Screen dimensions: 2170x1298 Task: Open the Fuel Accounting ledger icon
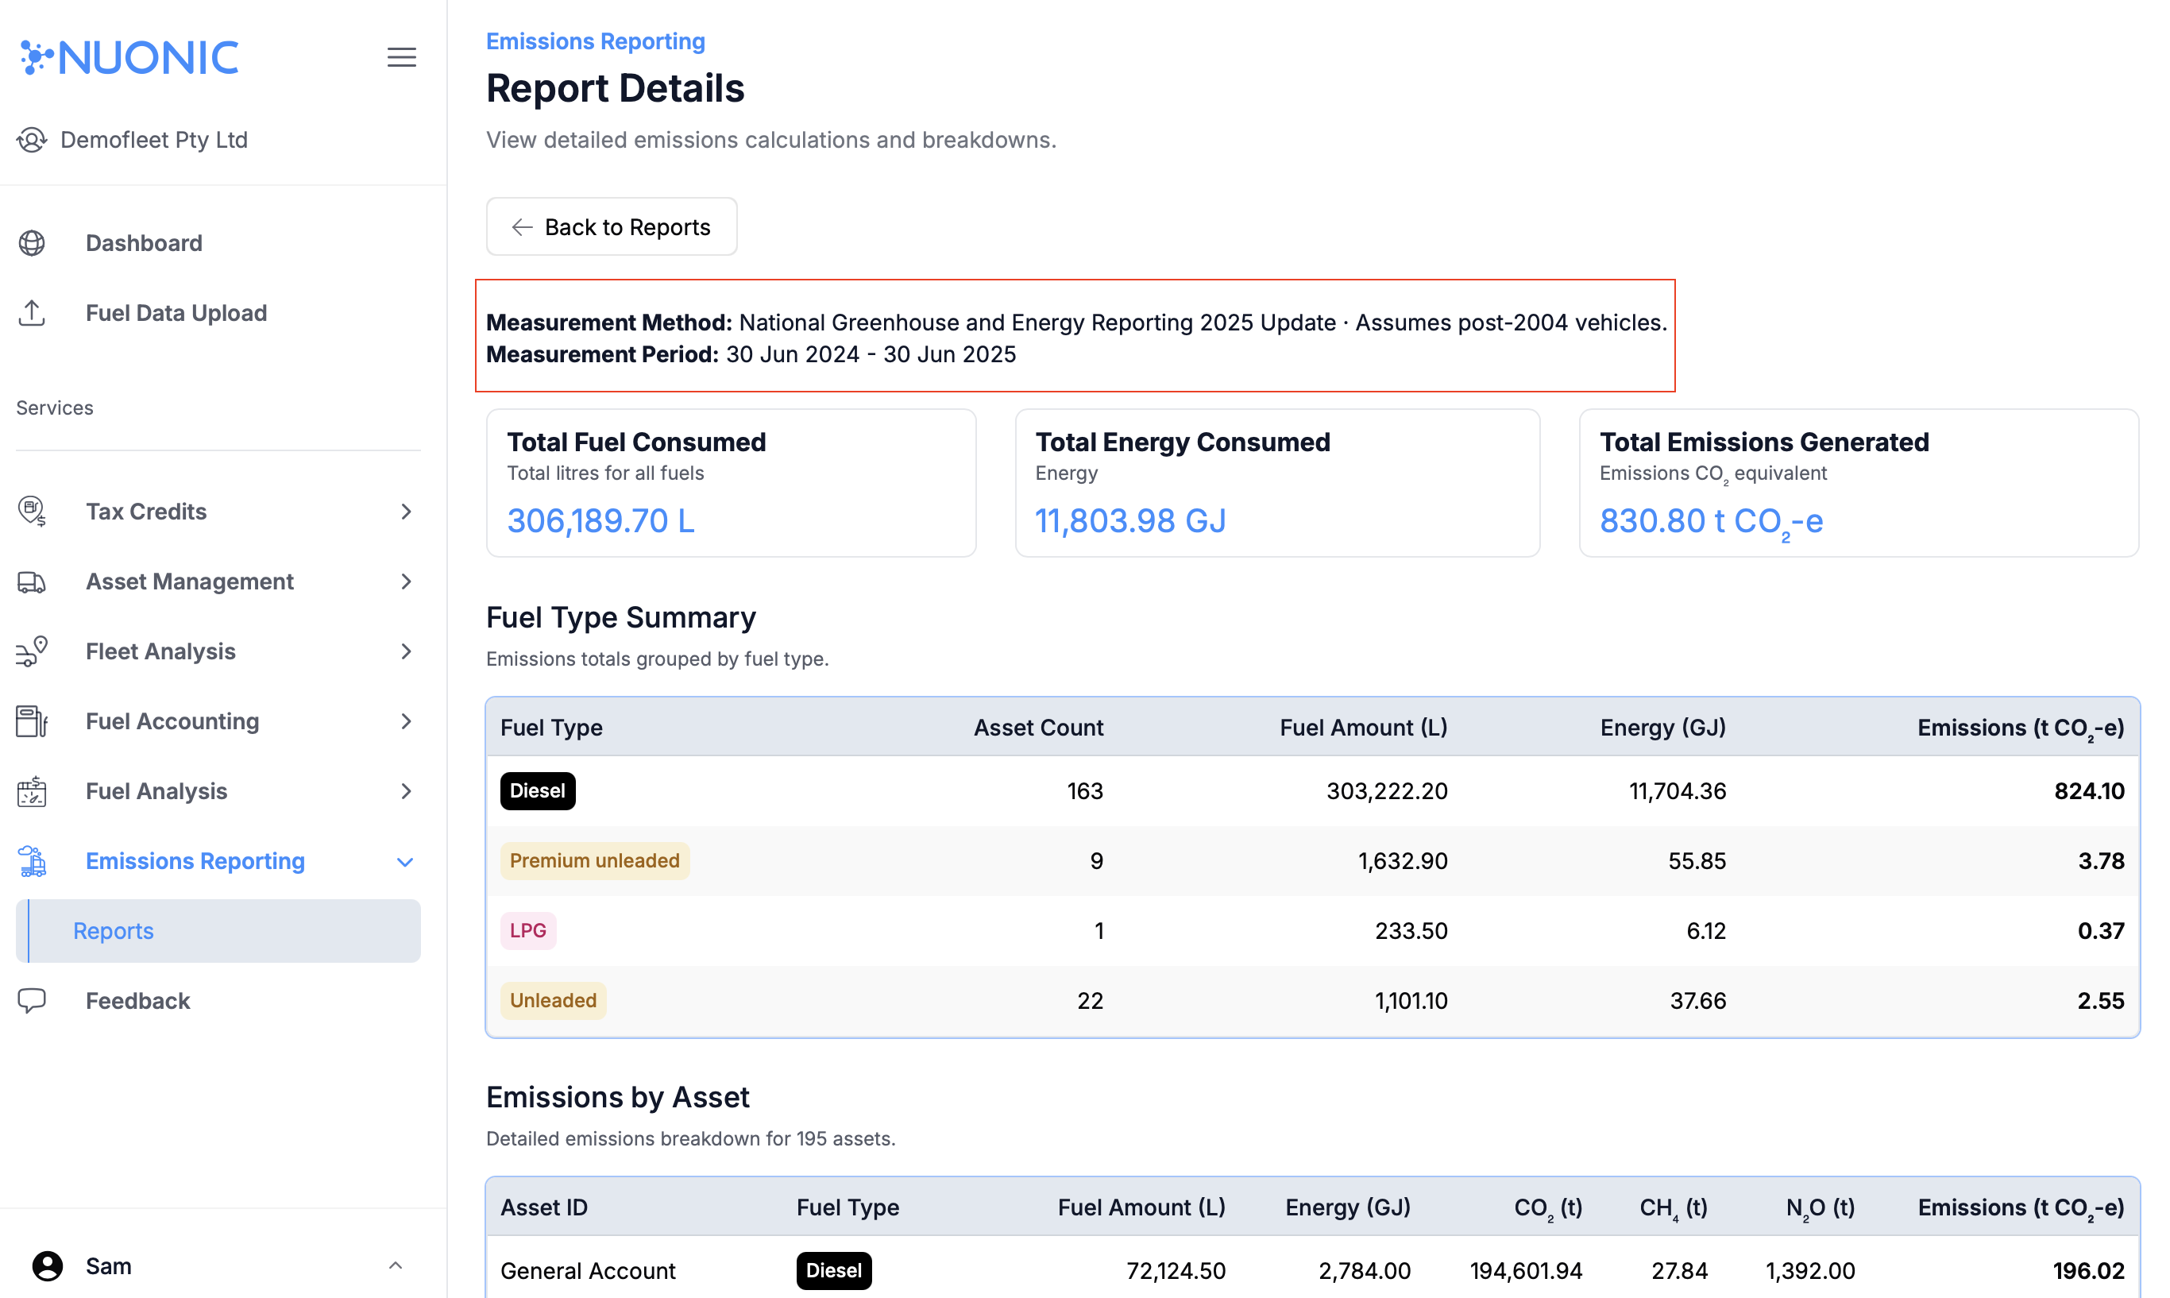pyautogui.click(x=33, y=720)
